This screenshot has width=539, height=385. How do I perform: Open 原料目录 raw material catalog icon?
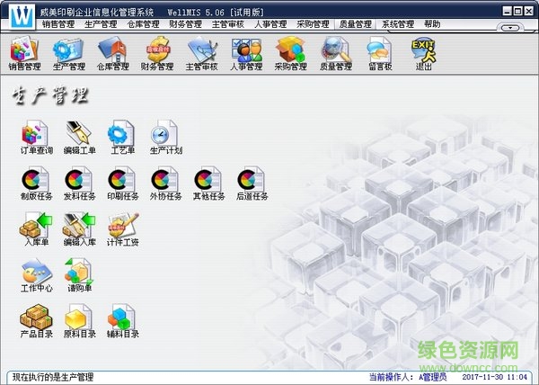(x=79, y=321)
